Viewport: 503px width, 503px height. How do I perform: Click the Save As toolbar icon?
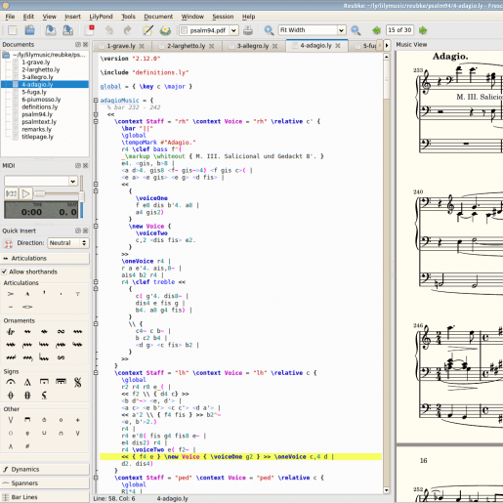click(67, 30)
